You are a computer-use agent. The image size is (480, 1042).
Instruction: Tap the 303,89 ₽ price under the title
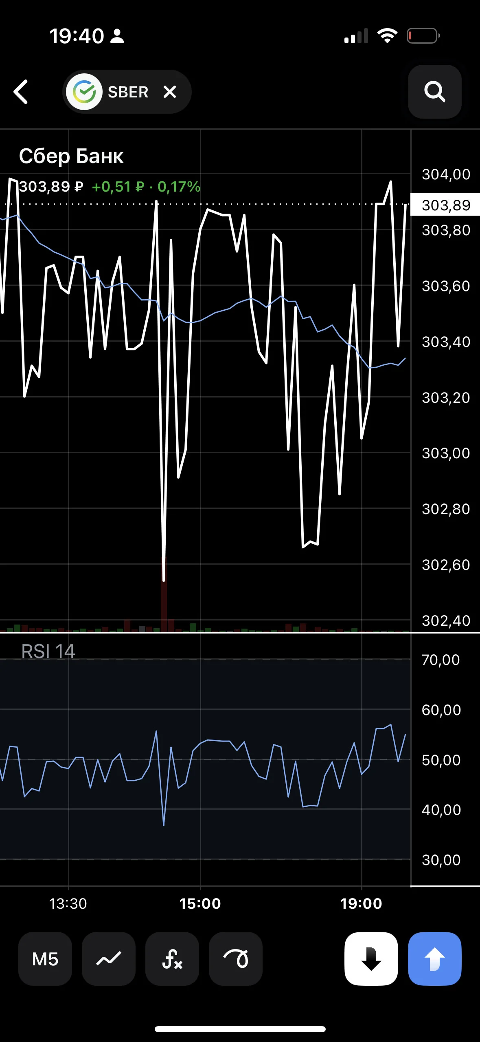pyautogui.click(x=51, y=187)
